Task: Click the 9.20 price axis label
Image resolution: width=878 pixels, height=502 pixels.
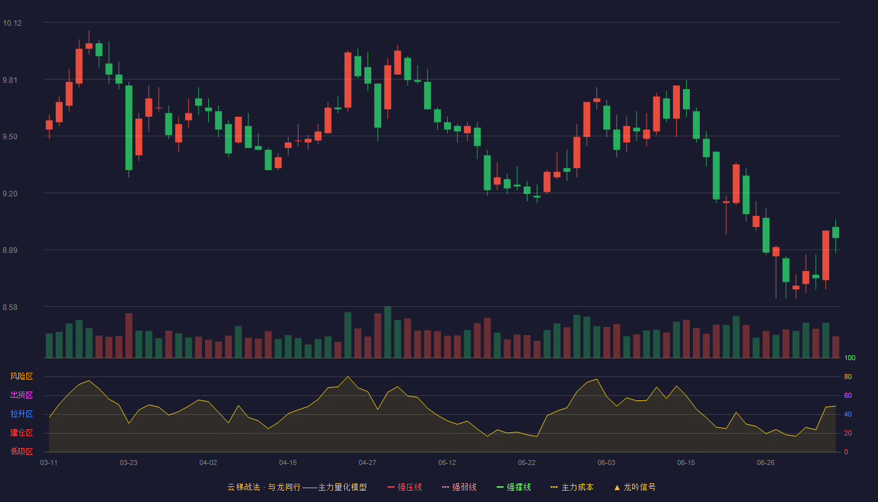Action: coord(10,194)
